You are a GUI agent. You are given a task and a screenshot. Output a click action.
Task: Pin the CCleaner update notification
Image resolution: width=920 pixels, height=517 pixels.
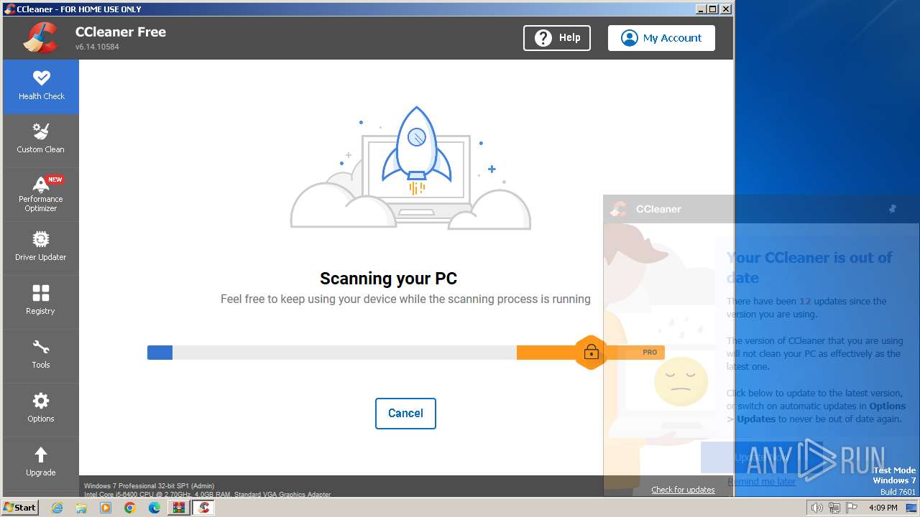[893, 209]
